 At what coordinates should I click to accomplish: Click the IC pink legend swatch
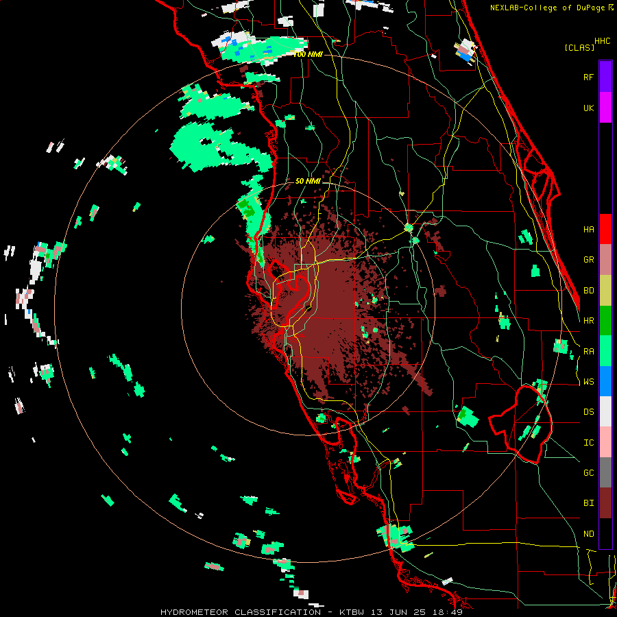(605, 443)
